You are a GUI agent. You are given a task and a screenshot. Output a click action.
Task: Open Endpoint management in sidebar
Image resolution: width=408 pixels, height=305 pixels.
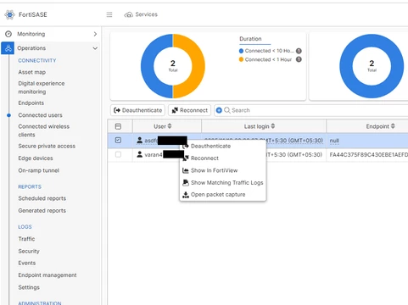pos(48,275)
